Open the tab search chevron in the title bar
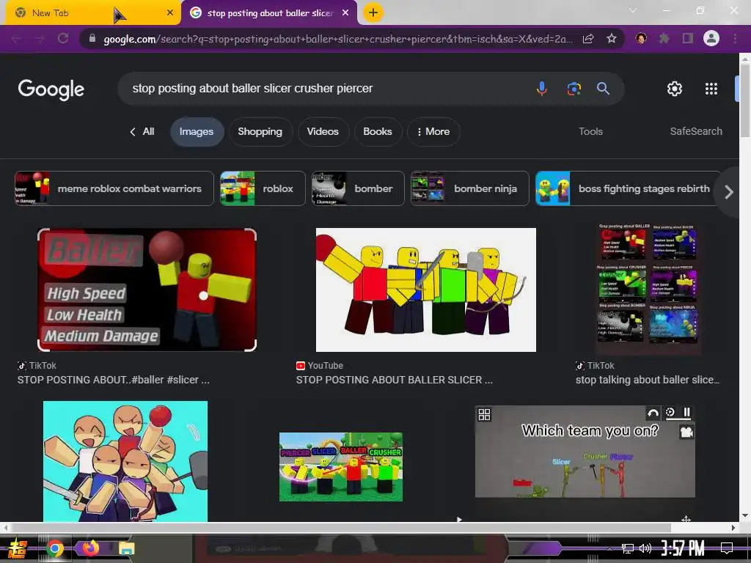Viewport: 751px width, 563px height. click(633, 10)
